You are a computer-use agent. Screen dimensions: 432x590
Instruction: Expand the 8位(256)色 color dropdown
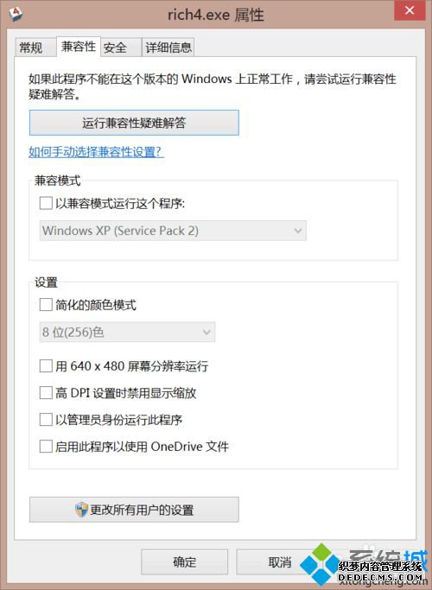[x=127, y=332]
